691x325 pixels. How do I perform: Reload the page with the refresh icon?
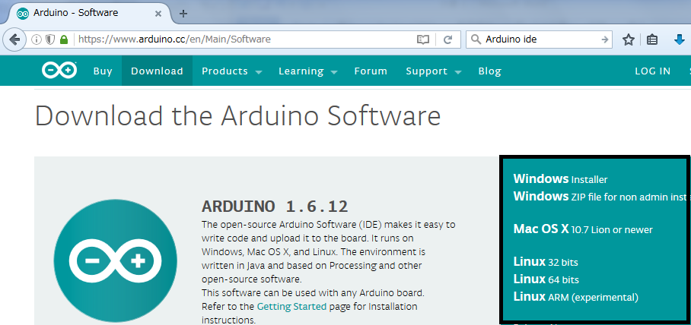(447, 39)
